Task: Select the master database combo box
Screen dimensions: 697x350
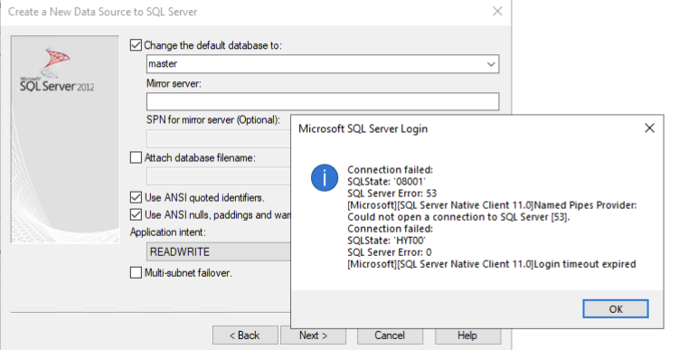Action: pyautogui.click(x=323, y=64)
